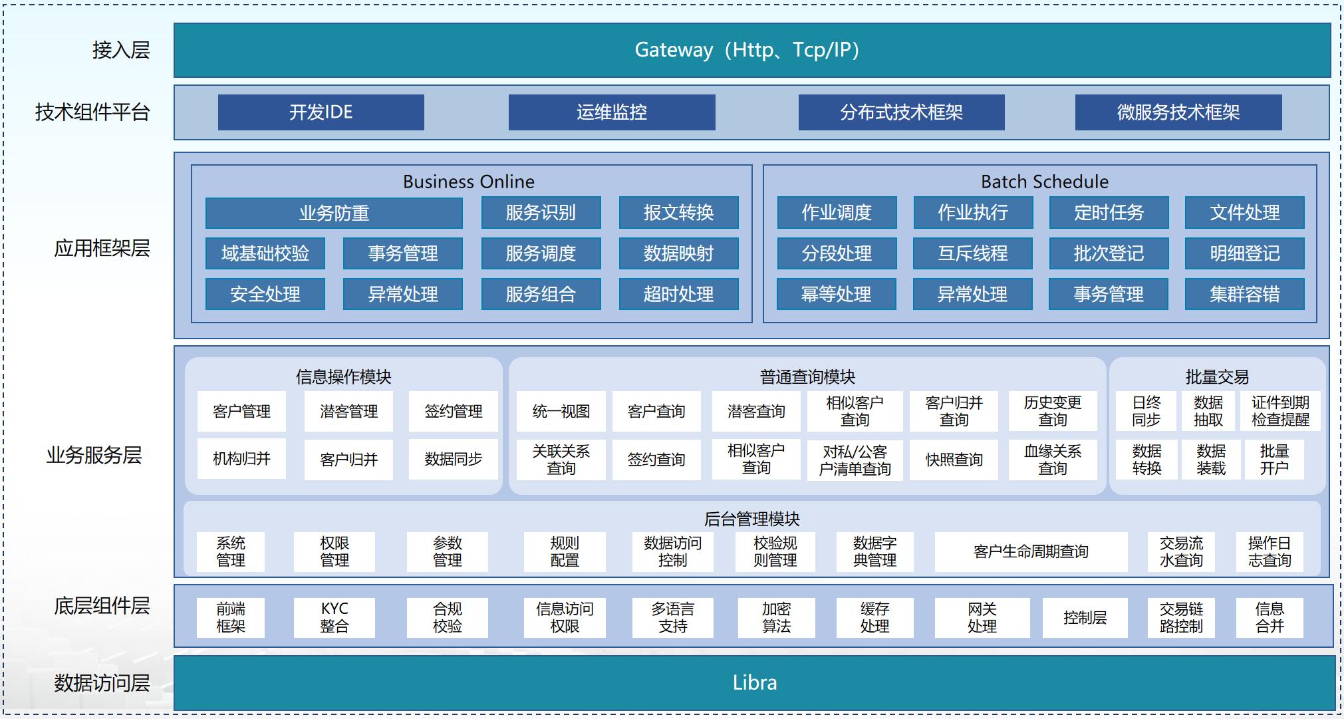Image resolution: width=1344 pixels, height=719 pixels.
Task: Open the 运维监控 module
Action: pos(612,113)
